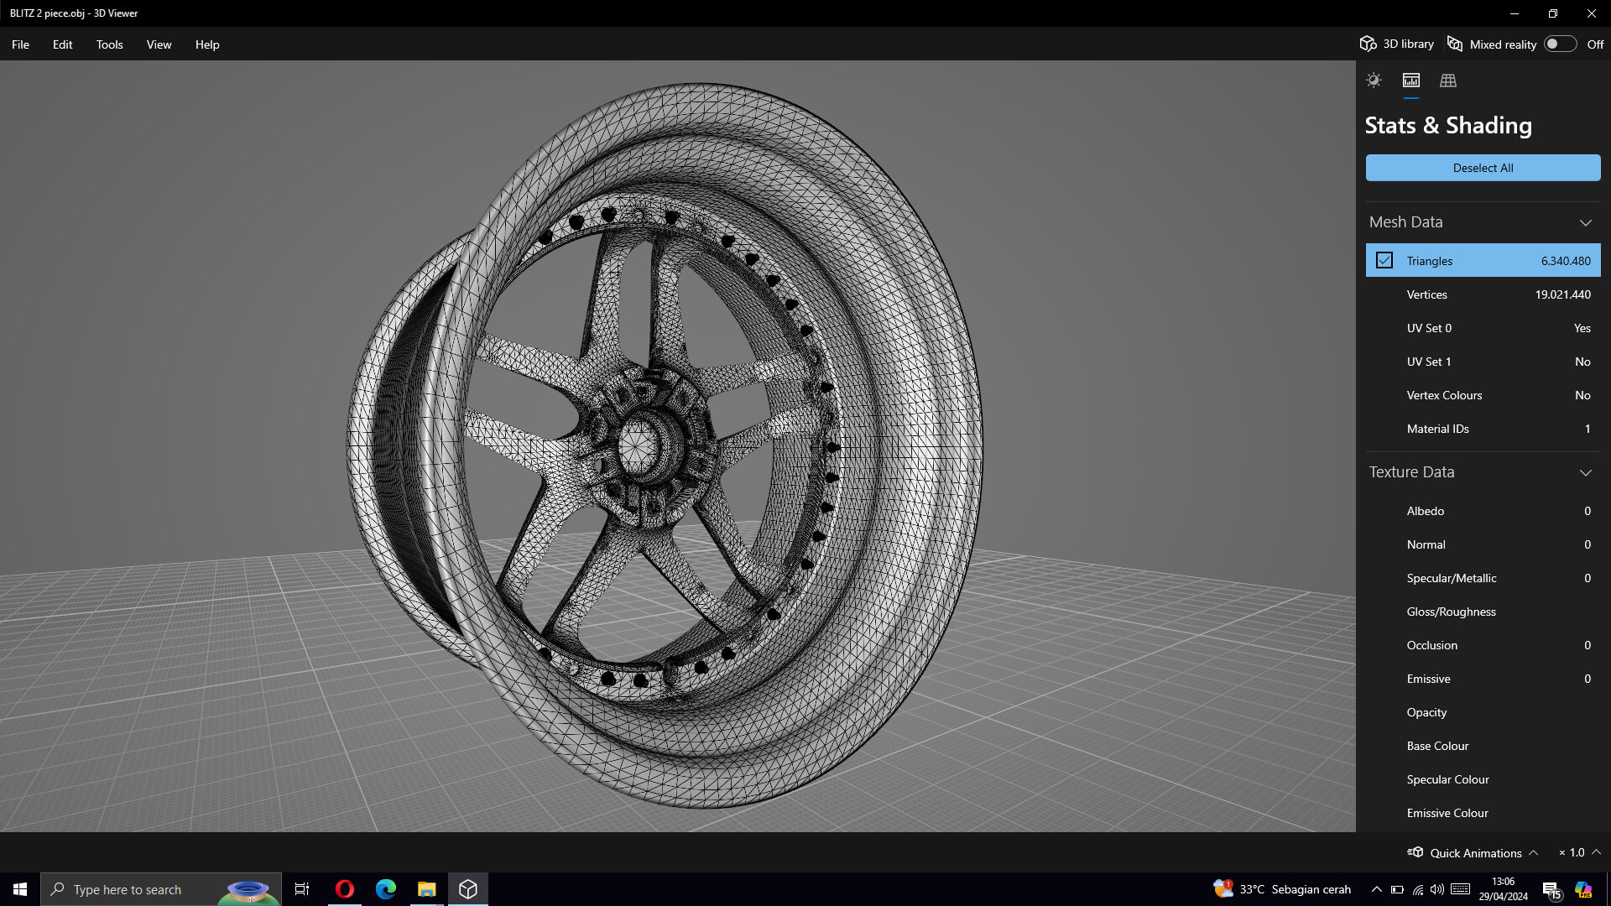The width and height of the screenshot is (1611, 906).
Task: Click the Mixed reality cube icon
Action: coord(1455,44)
